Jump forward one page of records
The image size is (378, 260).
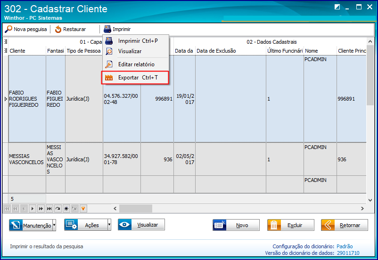(x=41, y=209)
